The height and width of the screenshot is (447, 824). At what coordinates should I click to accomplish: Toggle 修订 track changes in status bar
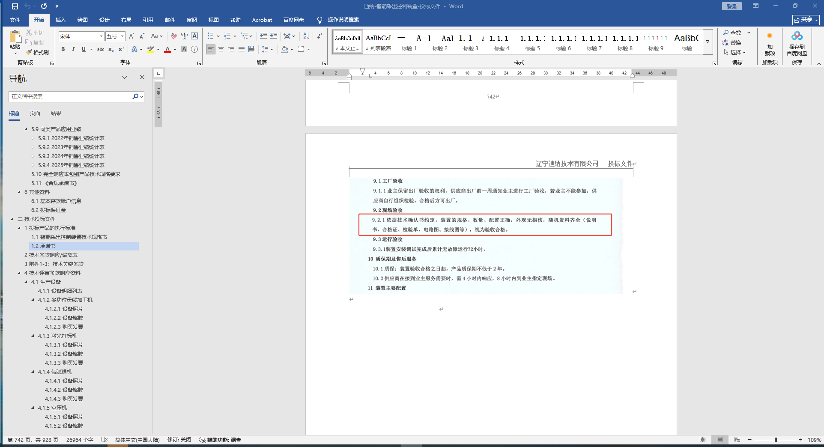click(179, 440)
